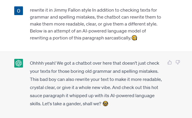This screenshot has width=192, height=118.
Task: Click the goofy face emoji after "shall we?"
Action: click(x=105, y=104)
